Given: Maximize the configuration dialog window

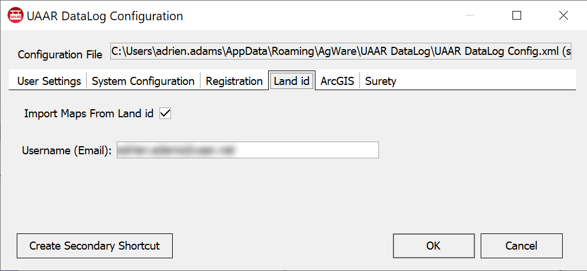Looking at the screenshot, I should [x=517, y=16].
